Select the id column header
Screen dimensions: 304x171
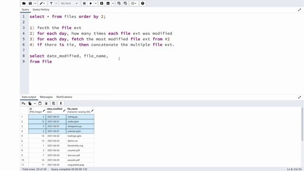tap(37, 110)
